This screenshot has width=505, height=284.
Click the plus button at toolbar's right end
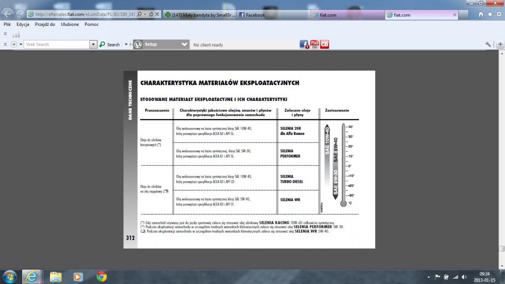coord(500,45)
